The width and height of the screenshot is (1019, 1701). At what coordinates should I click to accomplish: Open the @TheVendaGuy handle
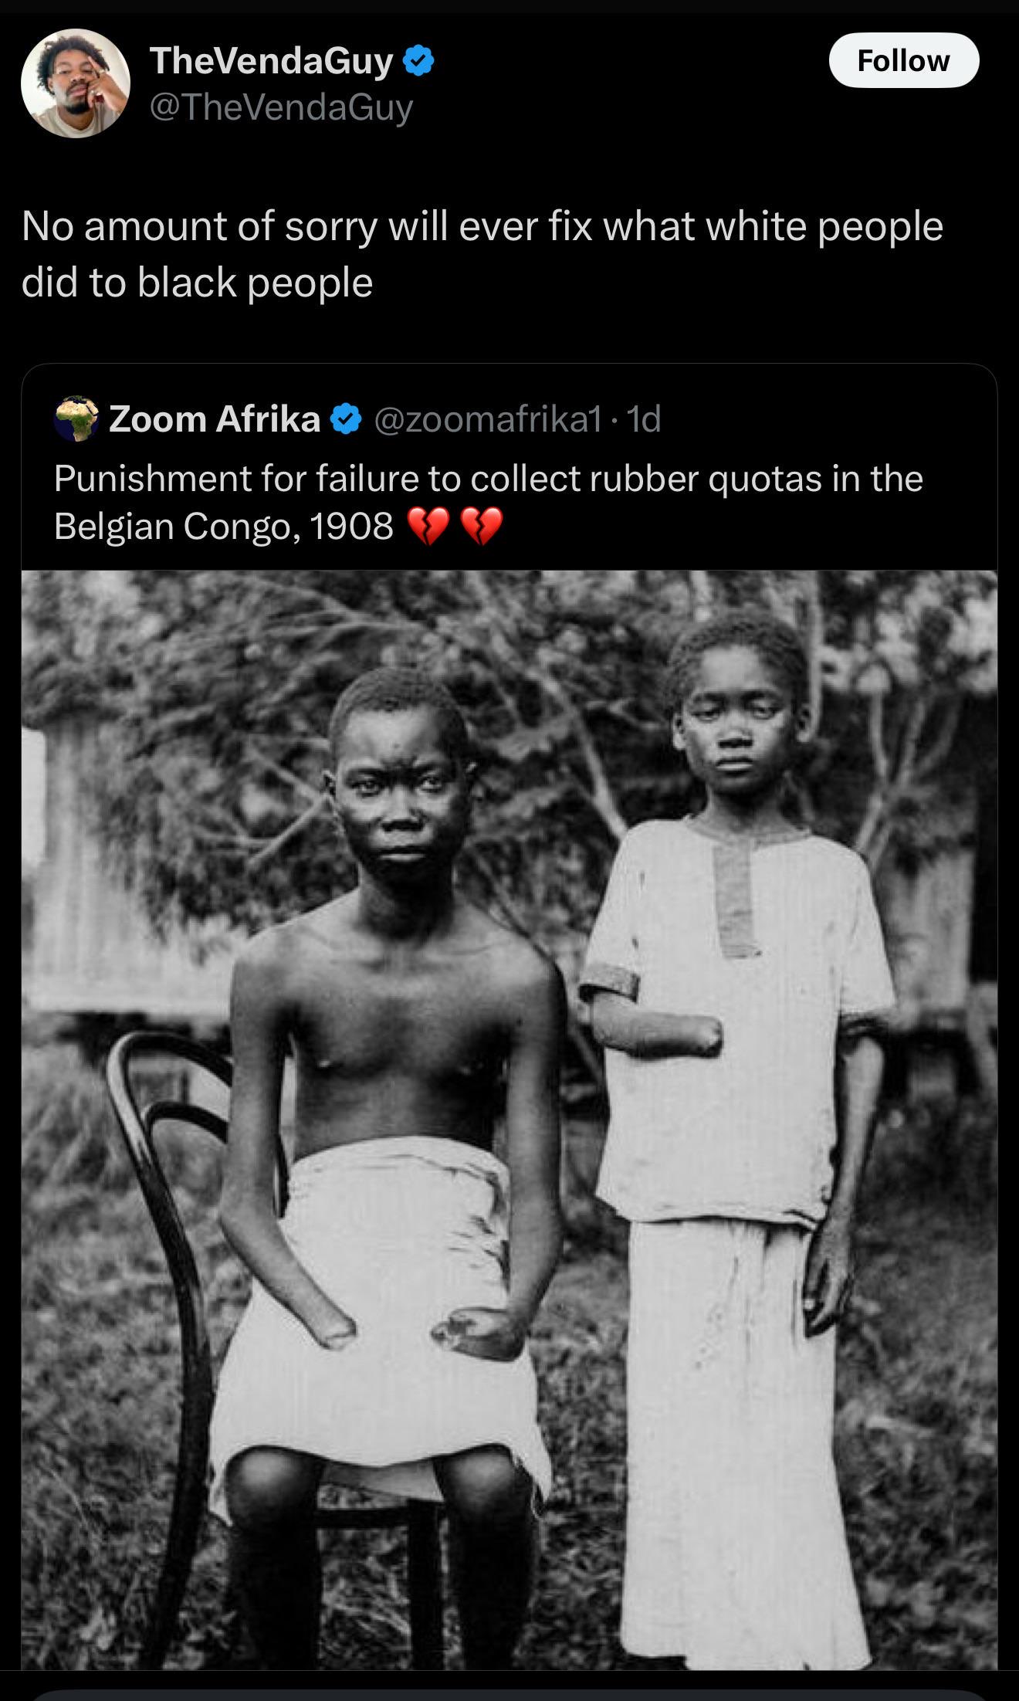tap(281, 107)
